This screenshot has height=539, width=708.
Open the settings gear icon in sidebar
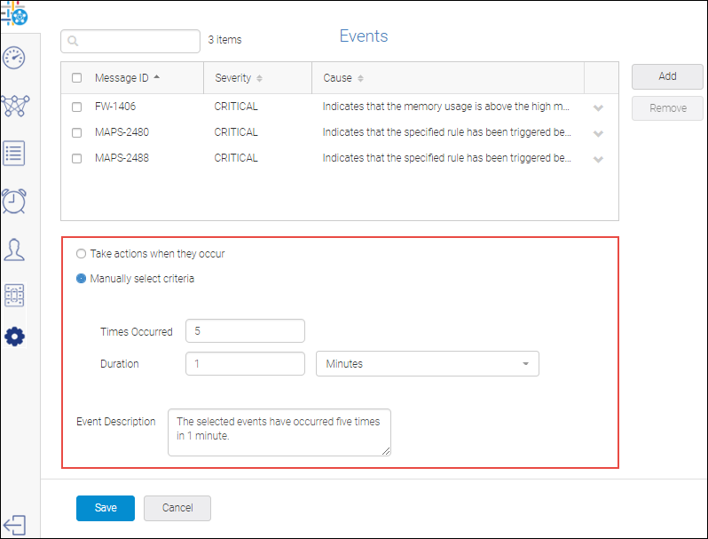[14, 337]
